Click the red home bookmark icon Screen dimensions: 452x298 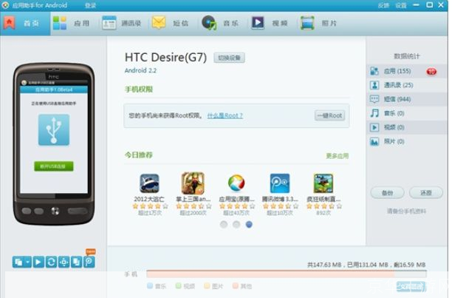click(9, 23)
